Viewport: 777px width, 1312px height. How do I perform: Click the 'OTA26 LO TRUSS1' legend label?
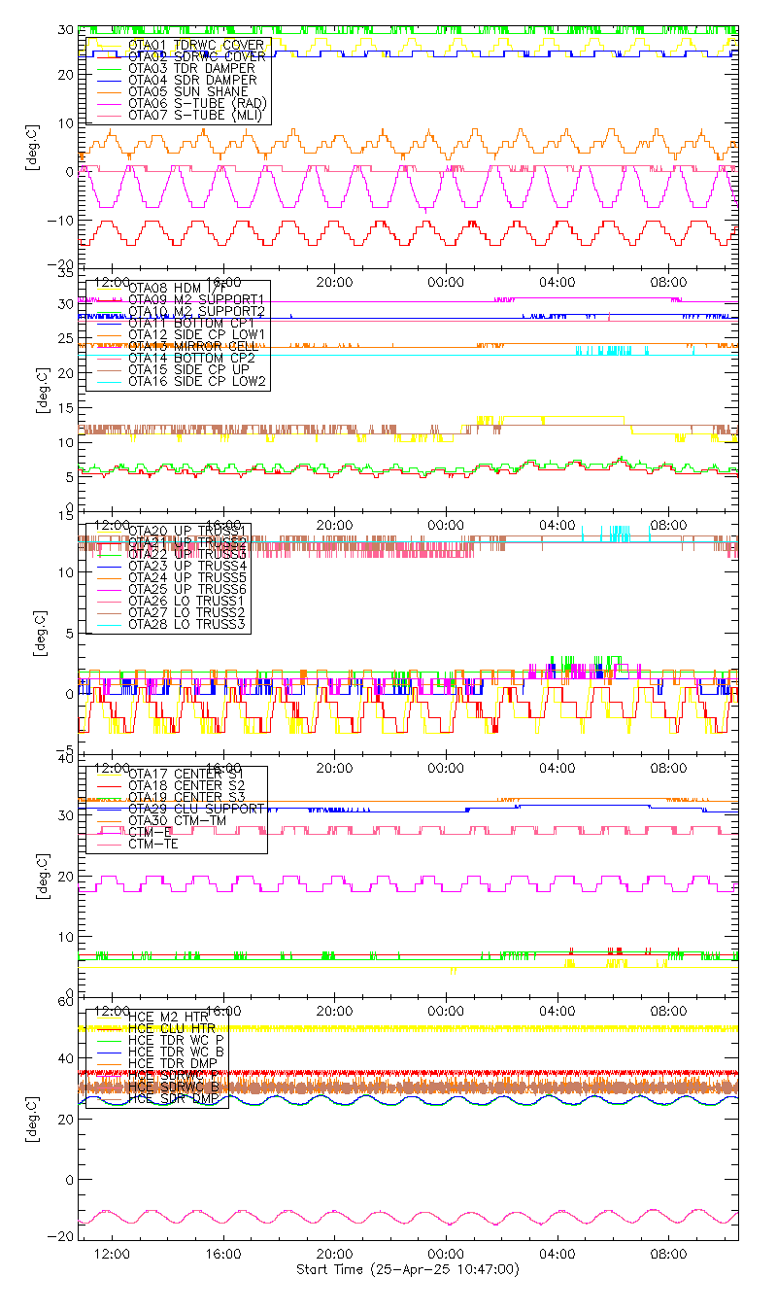(x=187, y=601)
